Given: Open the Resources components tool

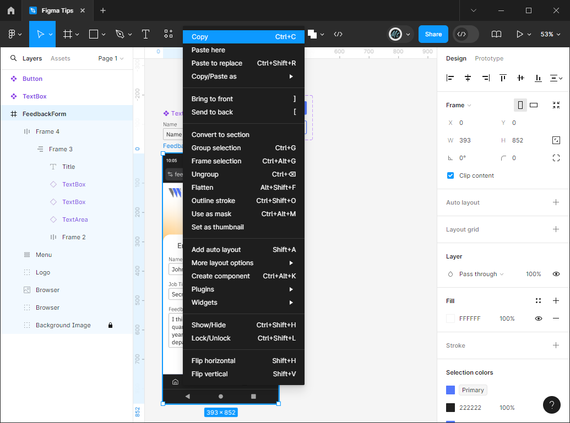Looking at the screenshot, I should [169, 34].
